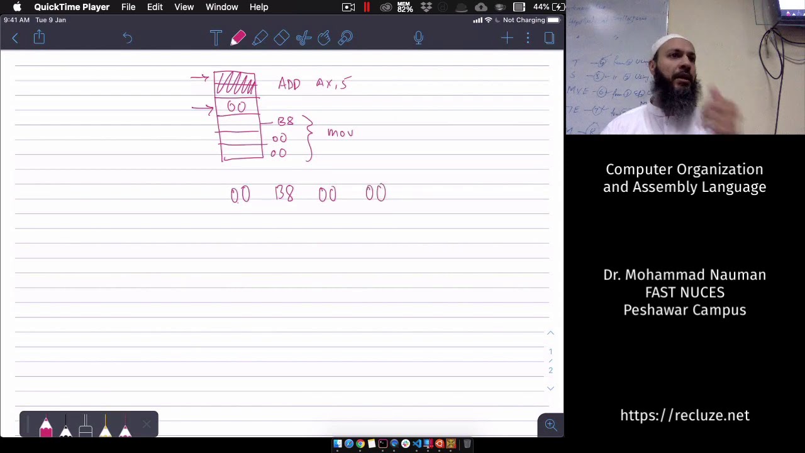Select the zoom writing loupe tool
This screenshot has height=453, width=805.
[x=345, y=38]
